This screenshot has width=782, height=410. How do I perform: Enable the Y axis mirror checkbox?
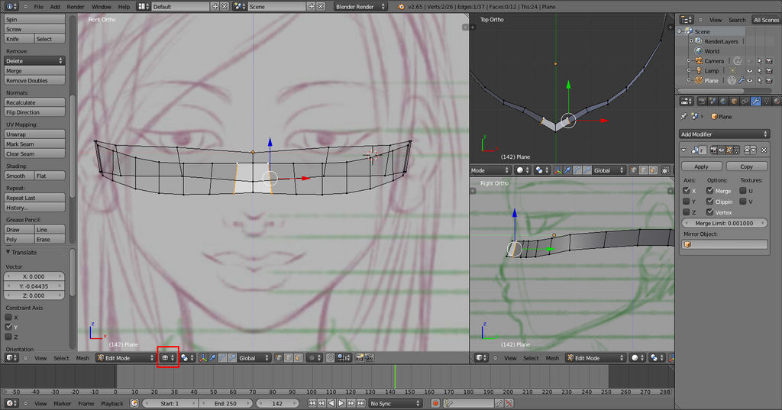[x=687, y=202]
